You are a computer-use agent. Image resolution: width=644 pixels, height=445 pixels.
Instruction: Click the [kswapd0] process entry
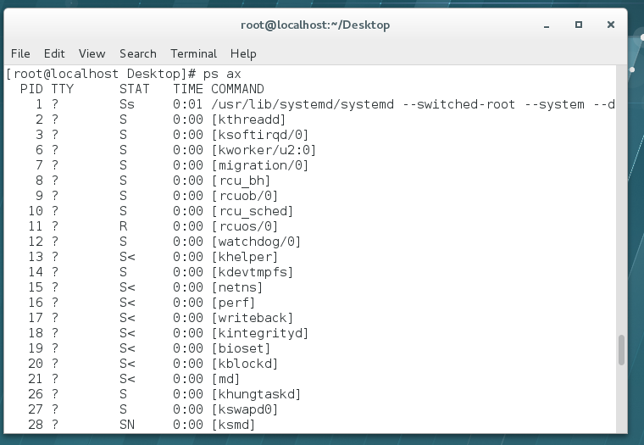pyautogui.click(x=244, y=409)
